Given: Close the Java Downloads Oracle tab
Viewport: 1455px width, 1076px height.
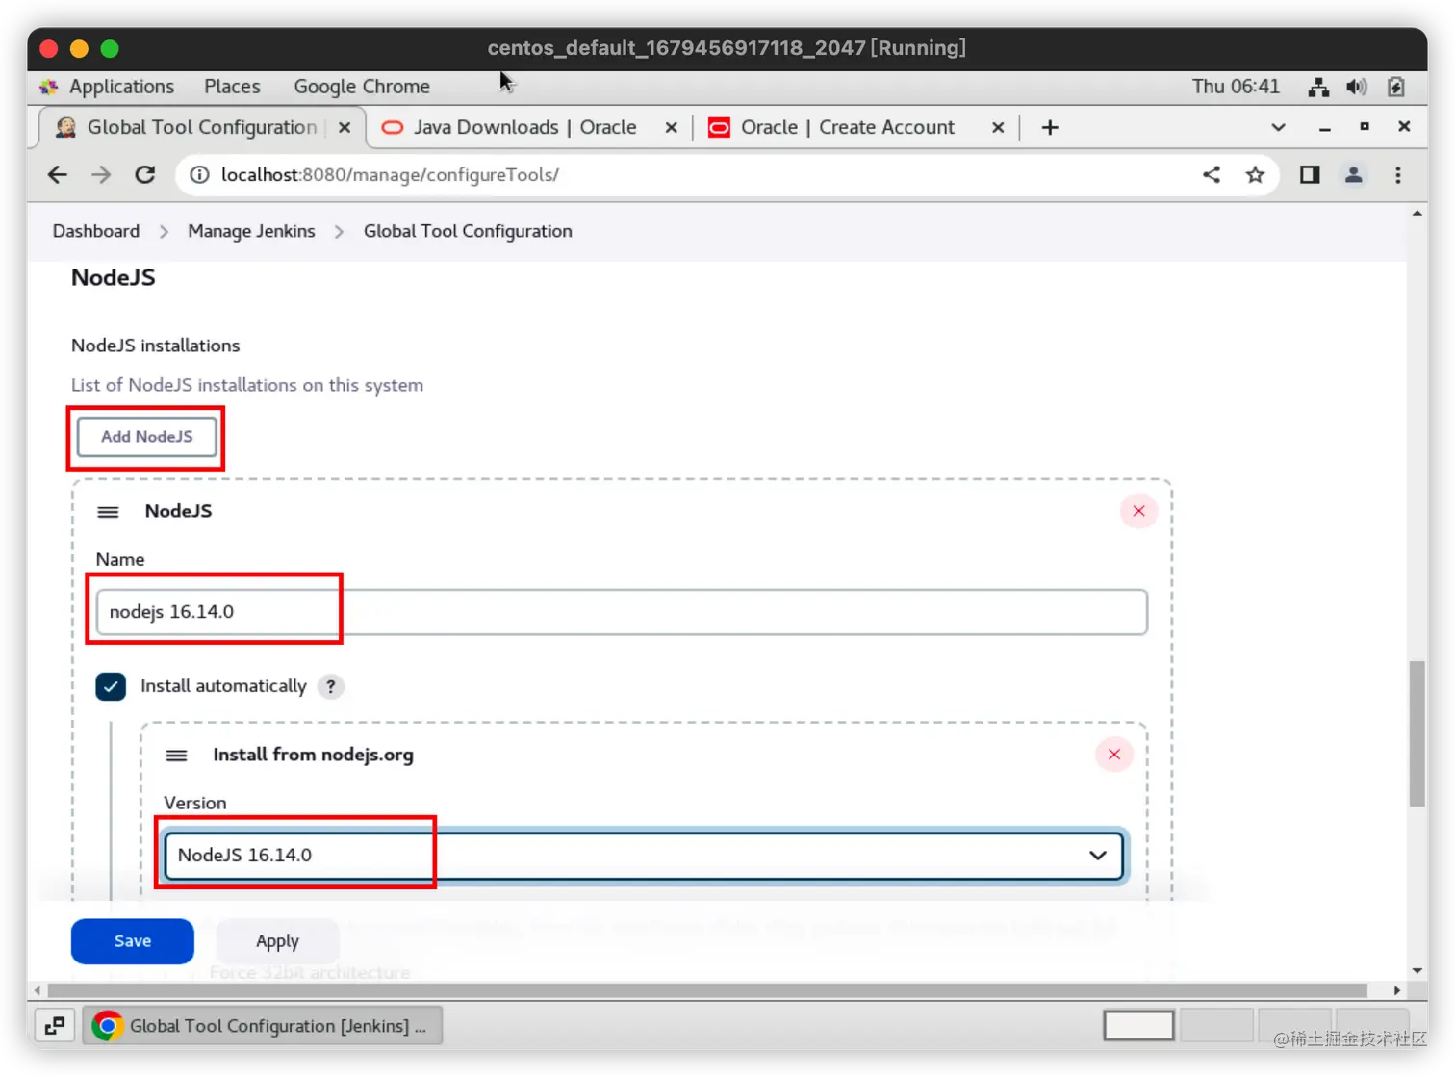Looking at the screenshot, I should (671, 127).
